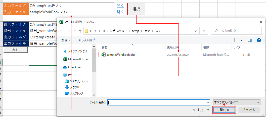Select the 雛形フォルダ label cell
This screenshot has height=117, width=266.
pyautogui.click(x=16, y=25)
